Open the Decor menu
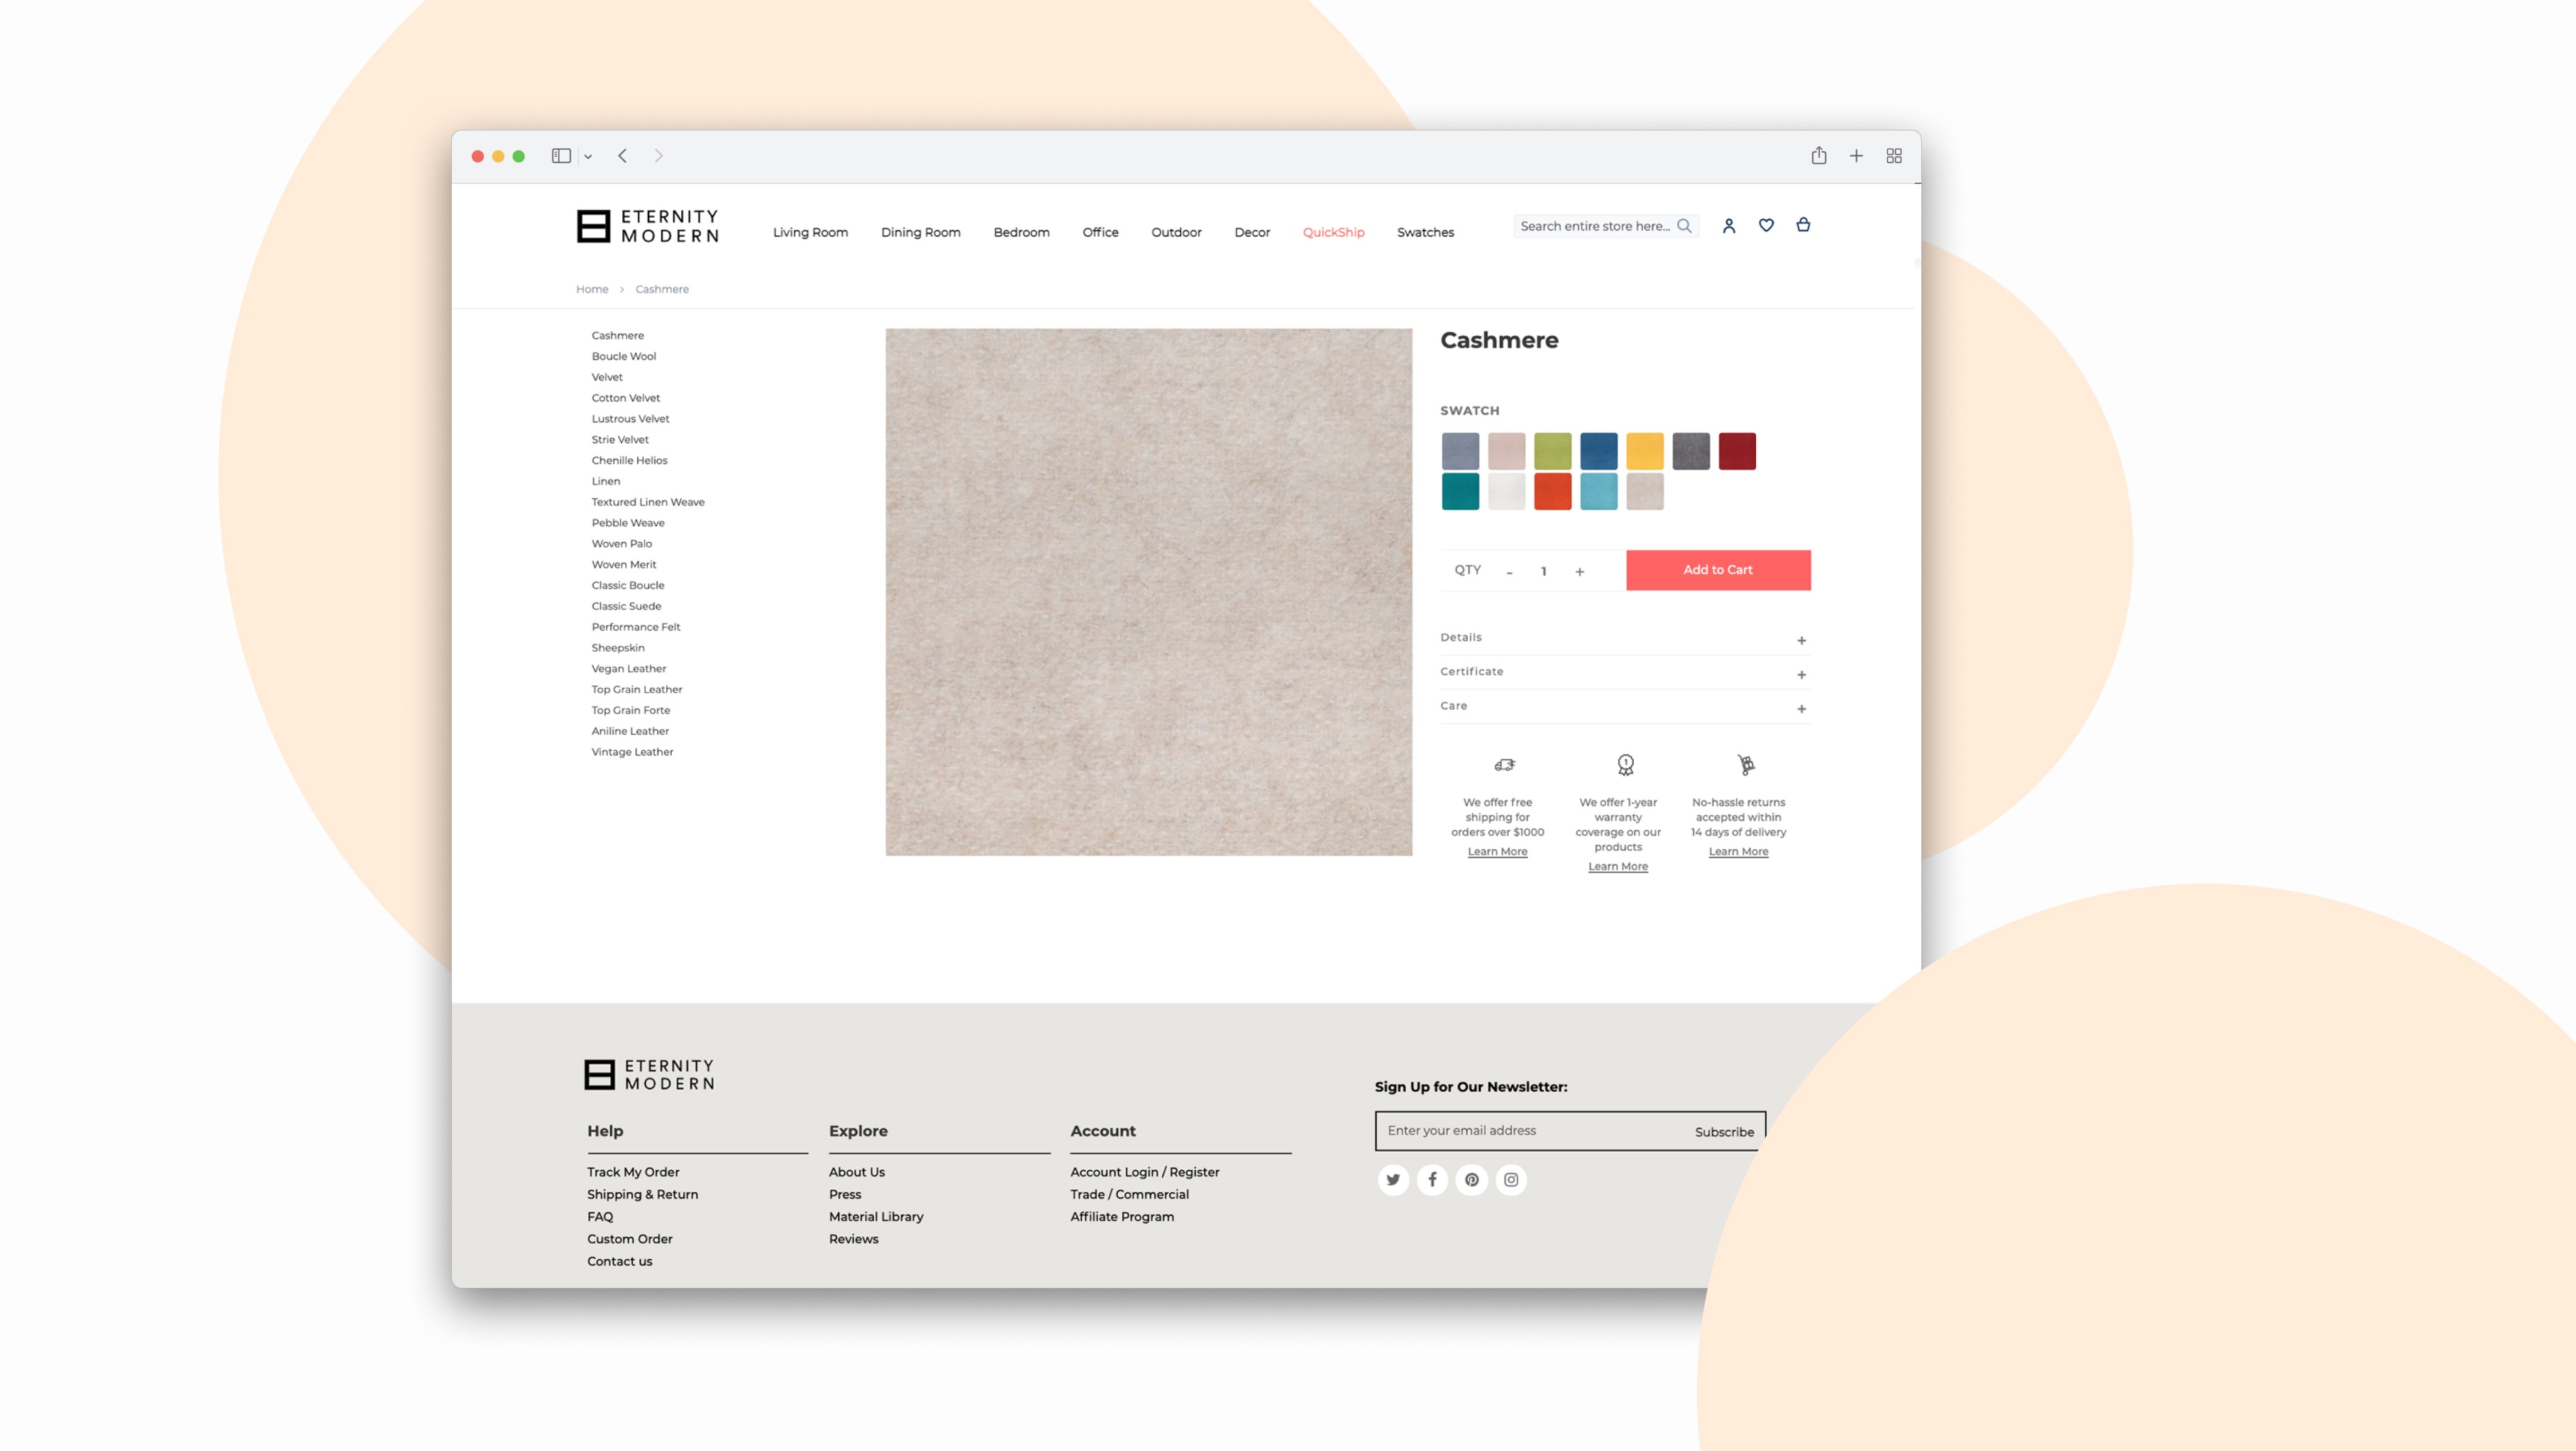The width and height of the screenshot is (2576, 1451). [1253, 233]
